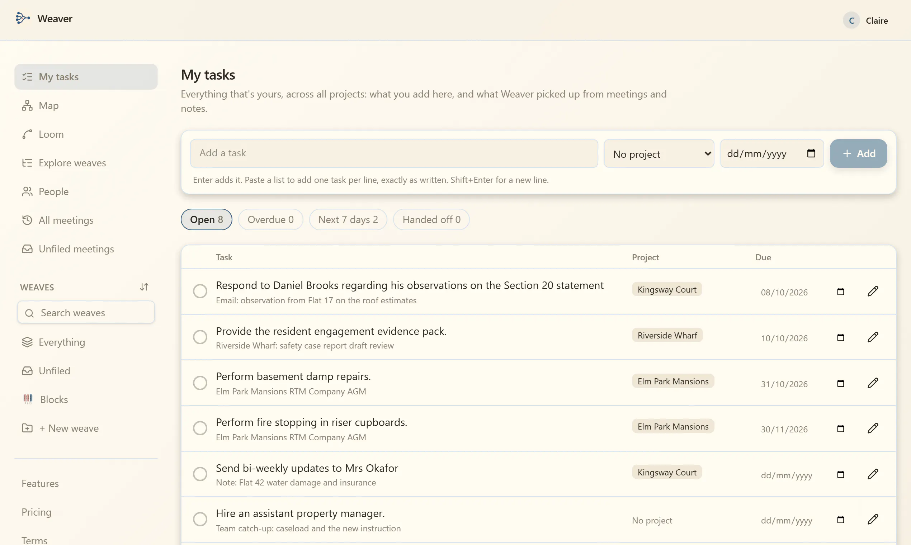Open date picker for 31/10/2026 task

(x=840, y=383)
